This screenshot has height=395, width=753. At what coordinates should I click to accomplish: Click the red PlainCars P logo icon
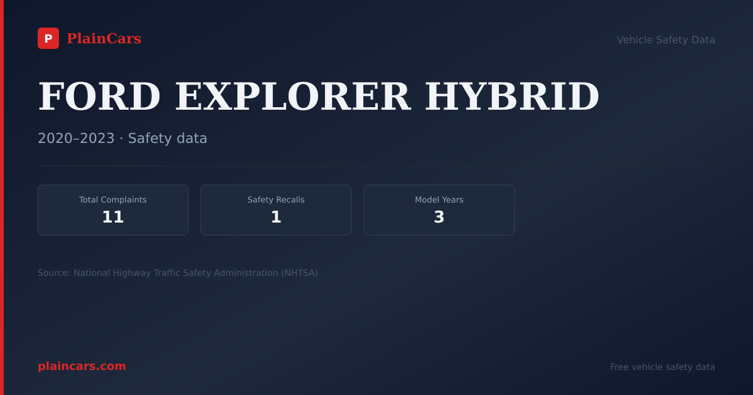[48, 38]
